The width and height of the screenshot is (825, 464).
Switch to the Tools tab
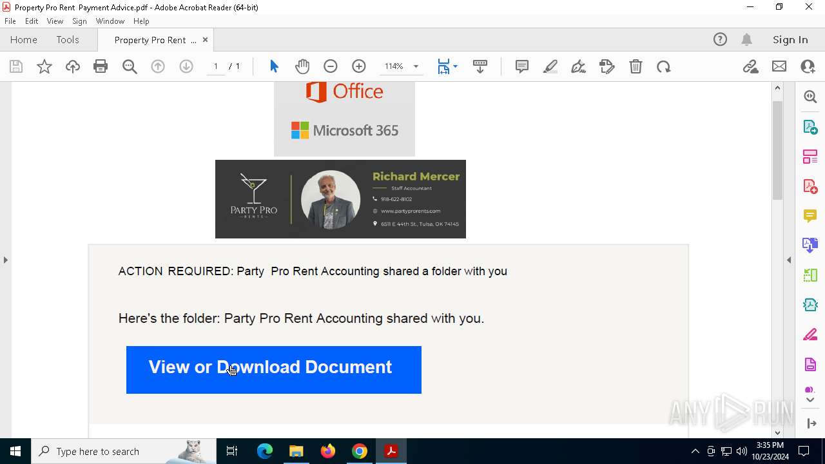(x=68, y=39)
